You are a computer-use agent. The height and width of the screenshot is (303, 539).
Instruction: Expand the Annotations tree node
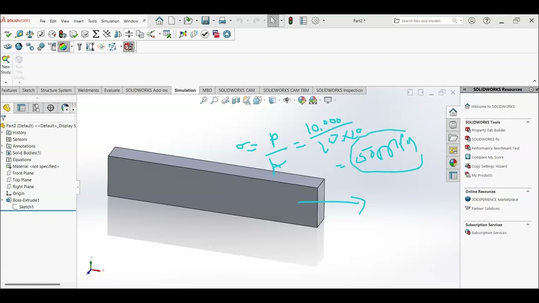[x=2, y=146]
